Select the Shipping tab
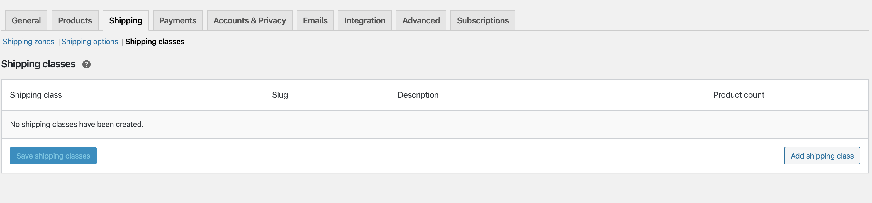Image resolution: width=872 pixels, height=203 pixels. [x=125, y=20]
